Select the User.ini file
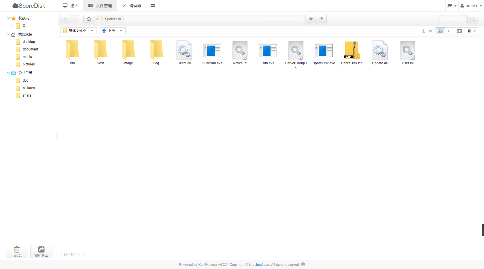Image resolution: width=484 pixels, height=269 pixels. coord(408,53)
